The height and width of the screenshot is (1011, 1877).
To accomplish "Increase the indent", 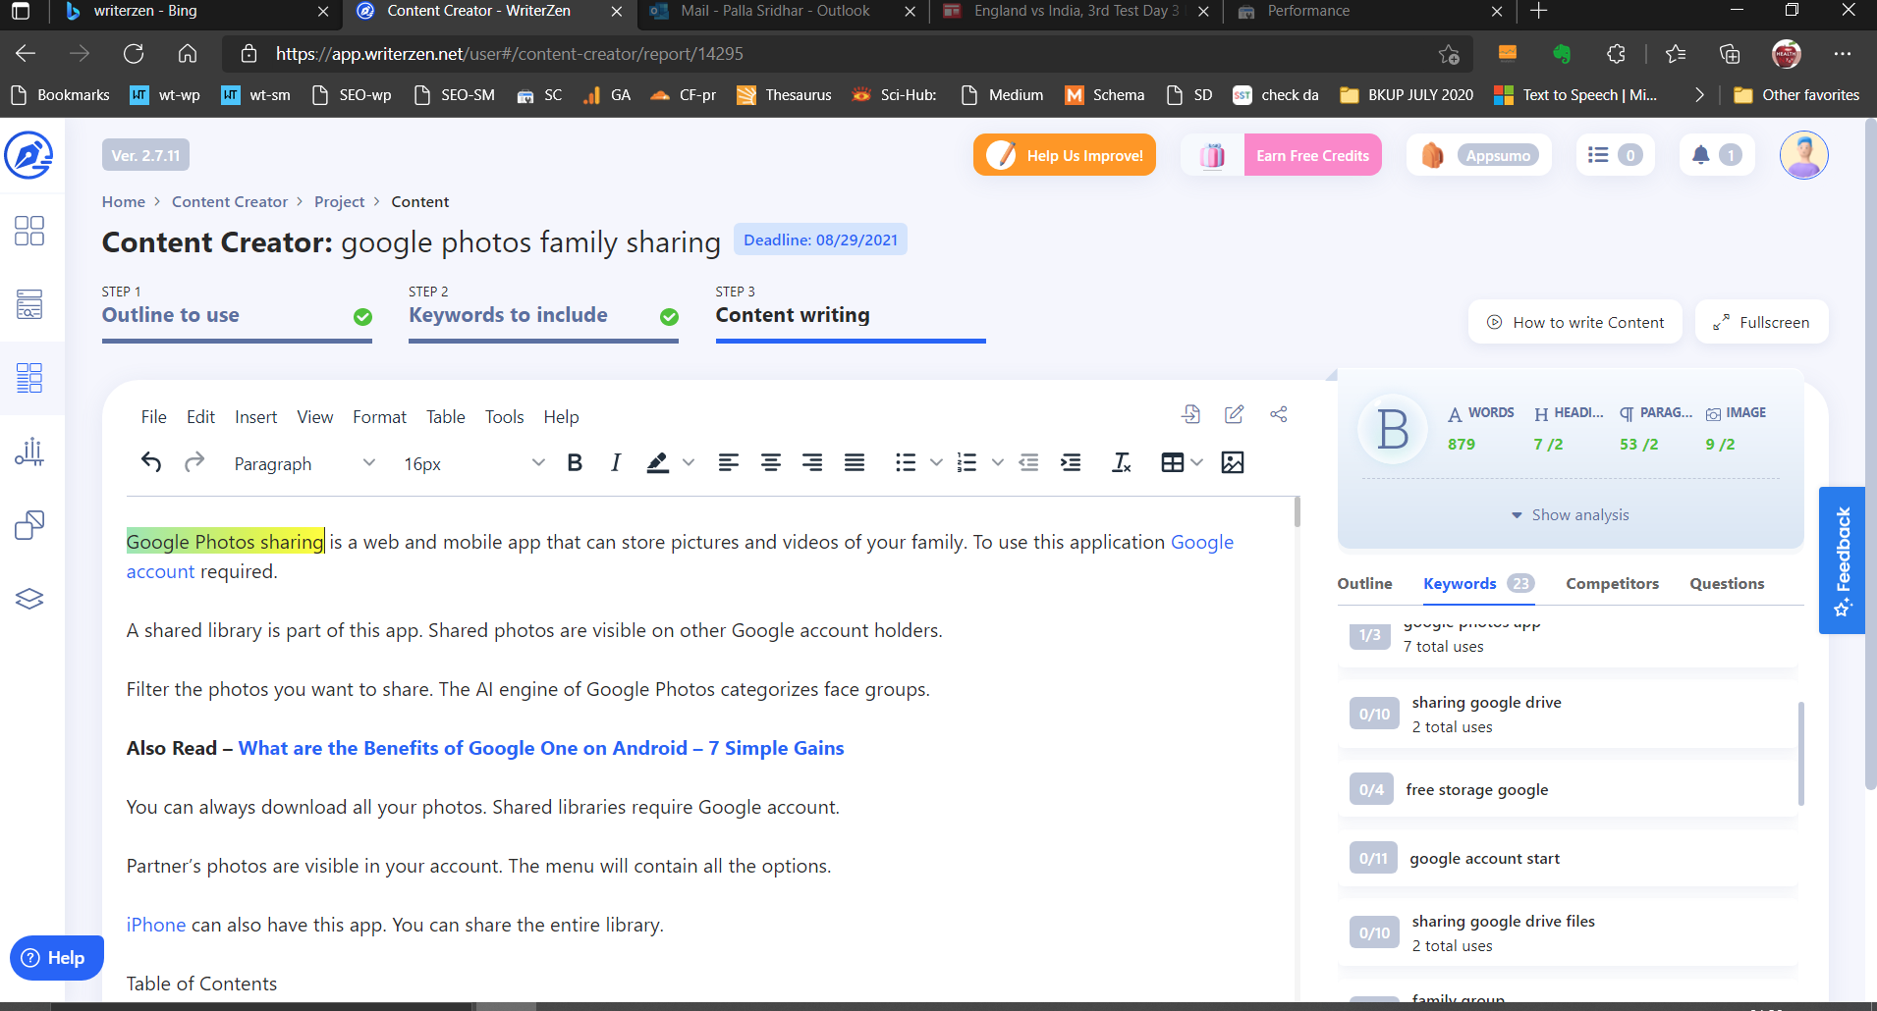I will 1071,462.
